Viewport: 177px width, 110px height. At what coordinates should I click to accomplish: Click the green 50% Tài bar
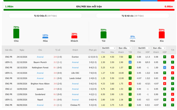coord(103,35)
